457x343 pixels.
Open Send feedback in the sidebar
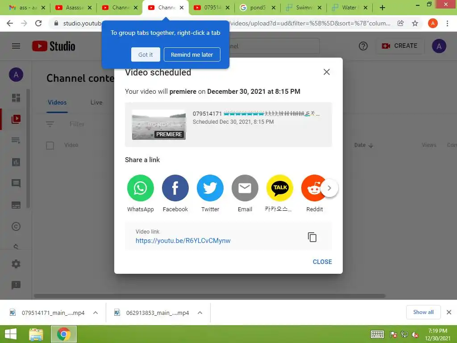[16, 285]
